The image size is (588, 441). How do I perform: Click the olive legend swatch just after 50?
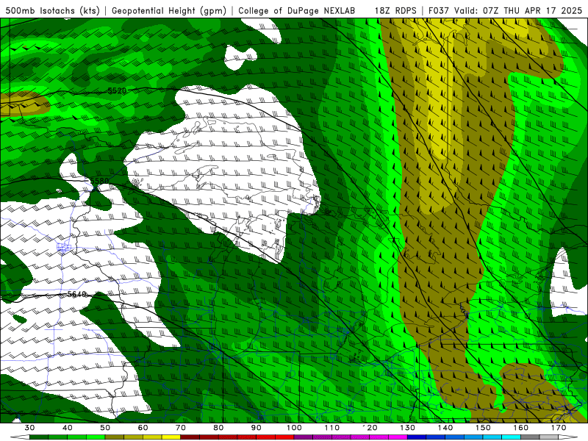point(115,437)
